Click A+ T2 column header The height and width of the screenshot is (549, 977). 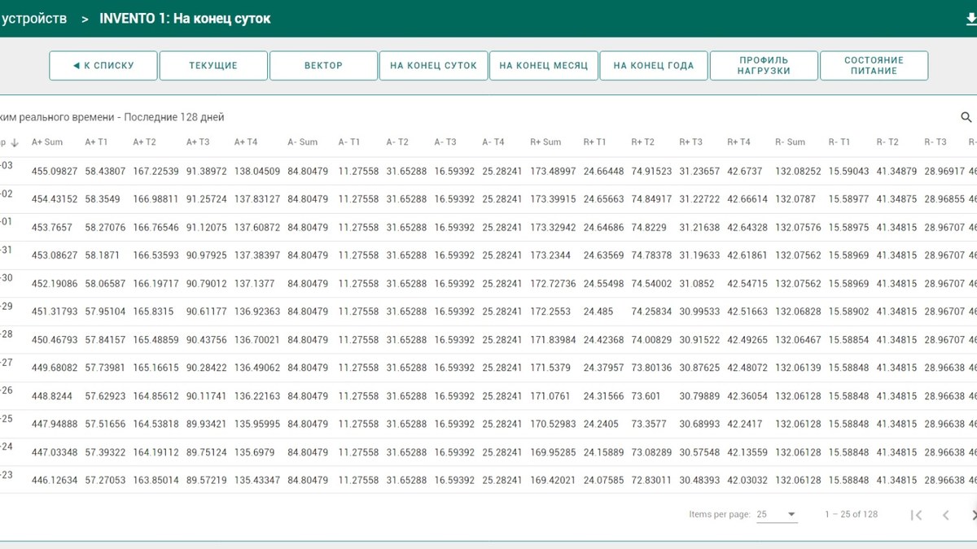pyautogui.click(x=144, y=142)
